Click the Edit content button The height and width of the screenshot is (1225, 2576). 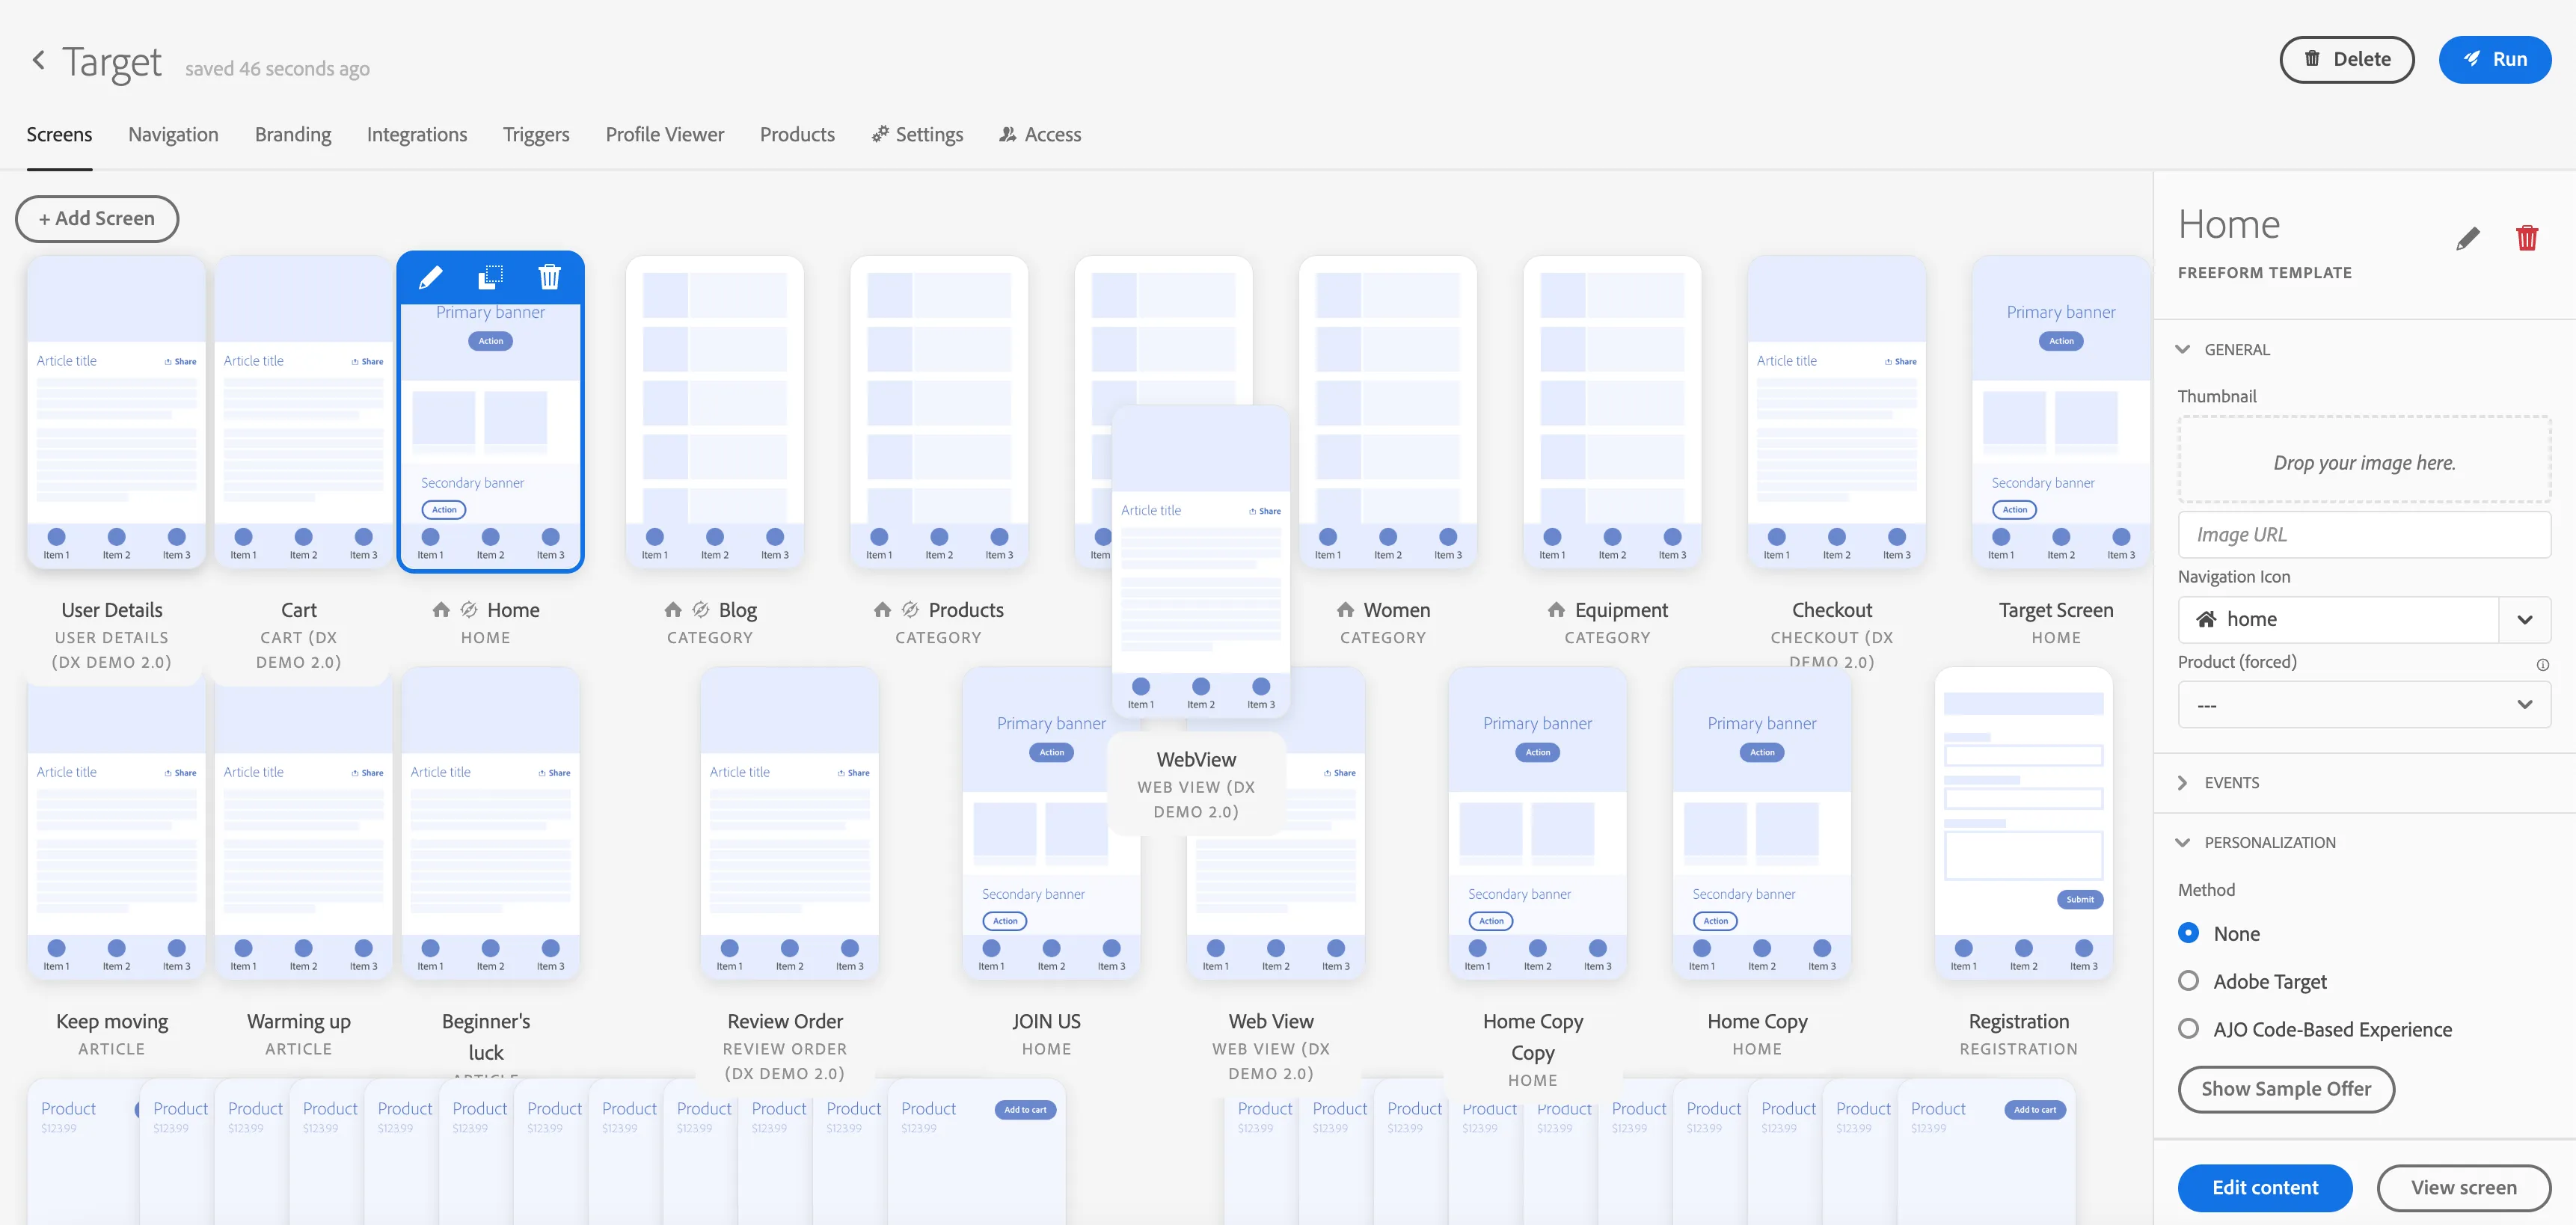(x=2264, y=1187)
